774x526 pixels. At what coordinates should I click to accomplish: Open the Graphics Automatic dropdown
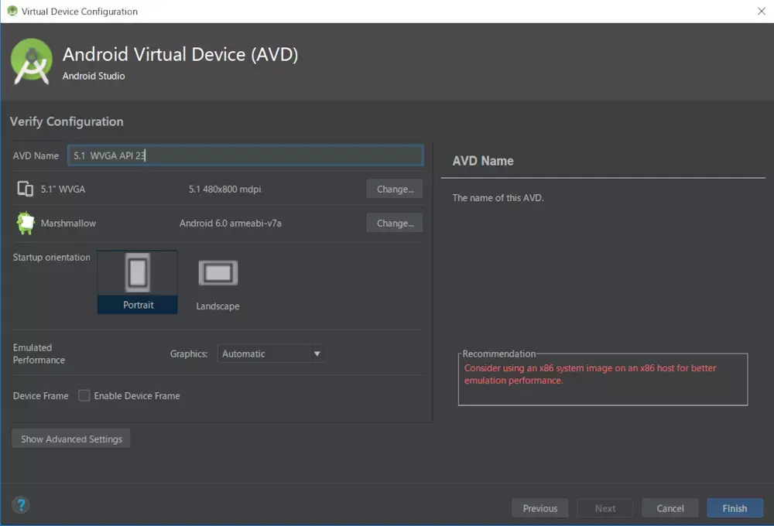pos(270,354)
